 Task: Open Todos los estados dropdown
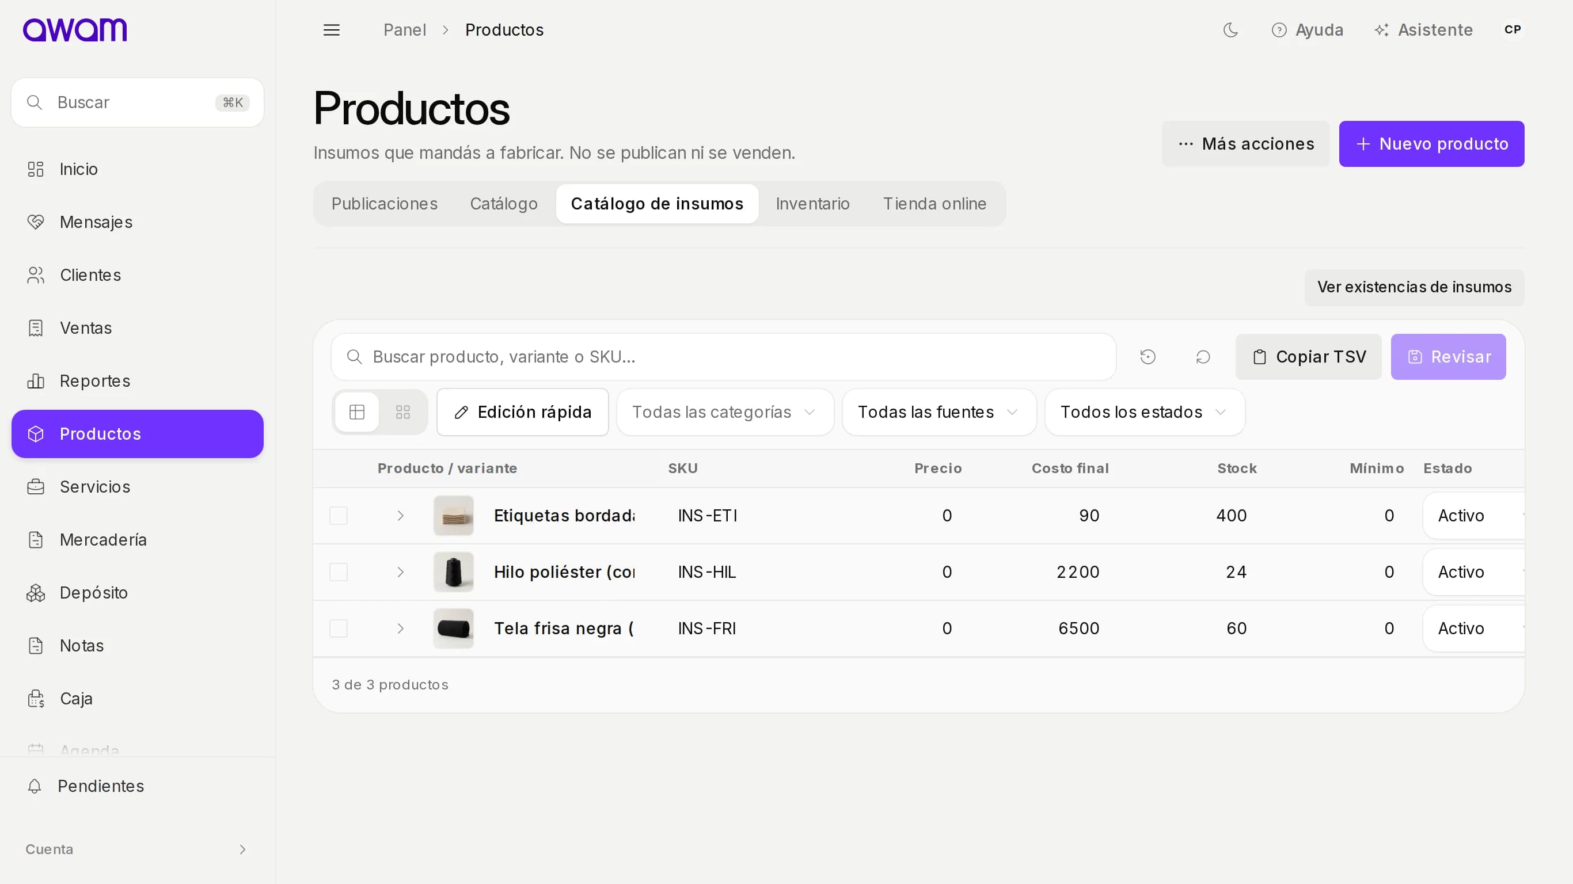[1144, 412]
